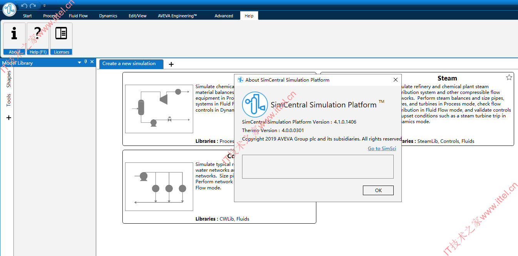
Task: Open the Advanced ribbon tab
Action: 224,16
